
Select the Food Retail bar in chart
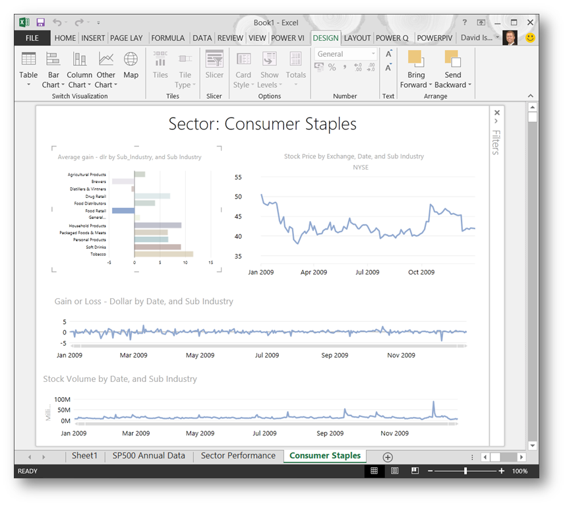123,210
